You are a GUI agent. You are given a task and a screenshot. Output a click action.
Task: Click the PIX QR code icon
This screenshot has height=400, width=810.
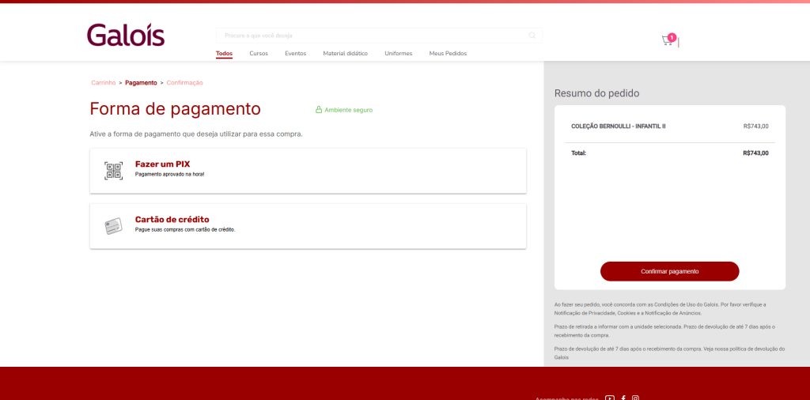[x=113, y=171]
